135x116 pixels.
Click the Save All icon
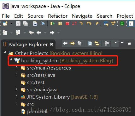coord(25,23)
